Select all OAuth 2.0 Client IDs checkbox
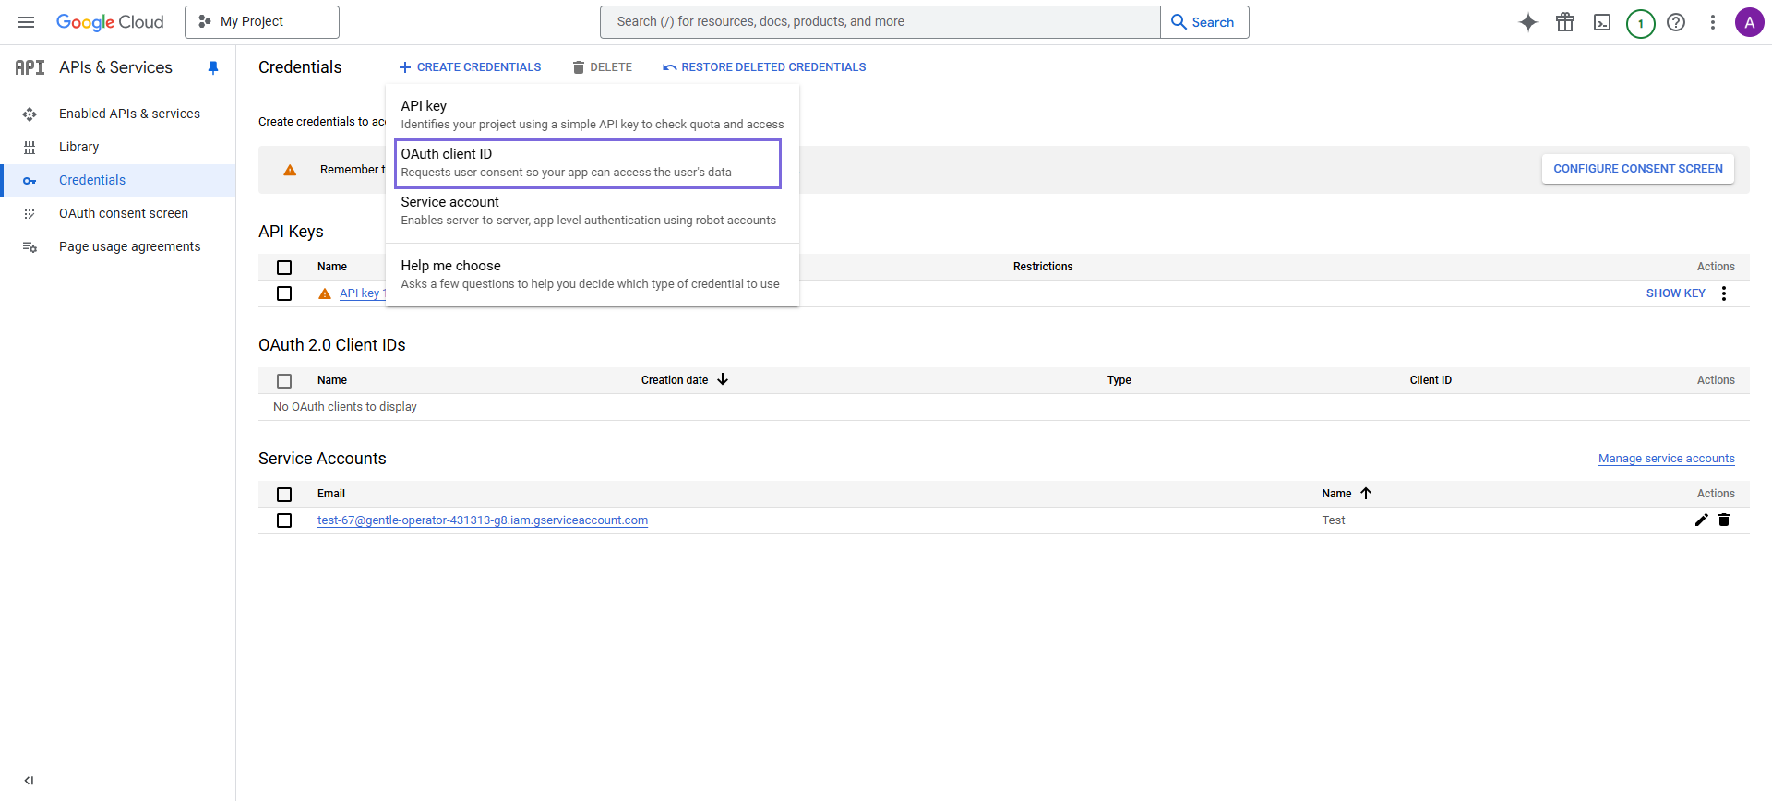Viewport: 1772px width, 801px height. pyautogui.click(x=284, y=380)
